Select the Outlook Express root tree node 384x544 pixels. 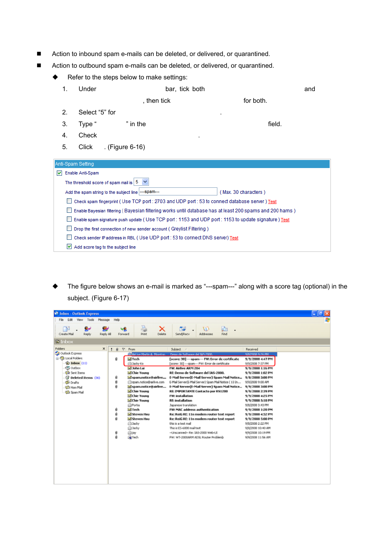click(x=68, y=353)
